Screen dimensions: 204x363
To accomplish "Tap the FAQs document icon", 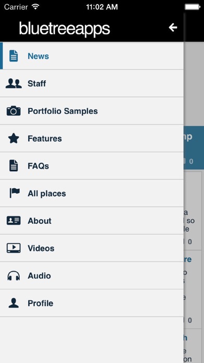I will (x=14, y=166).
